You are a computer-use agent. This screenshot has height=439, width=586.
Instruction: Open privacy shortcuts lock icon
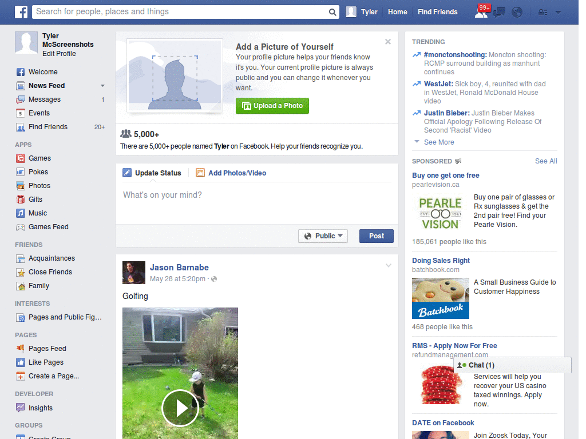(x=543, y=13)
